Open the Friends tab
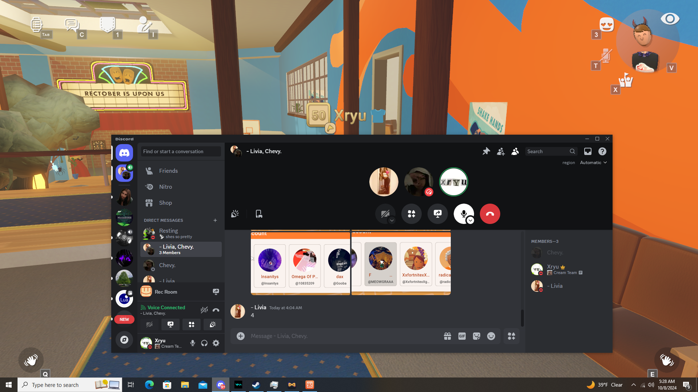The width and height of the screenshot is (698, 392). [x=168, y=171]
